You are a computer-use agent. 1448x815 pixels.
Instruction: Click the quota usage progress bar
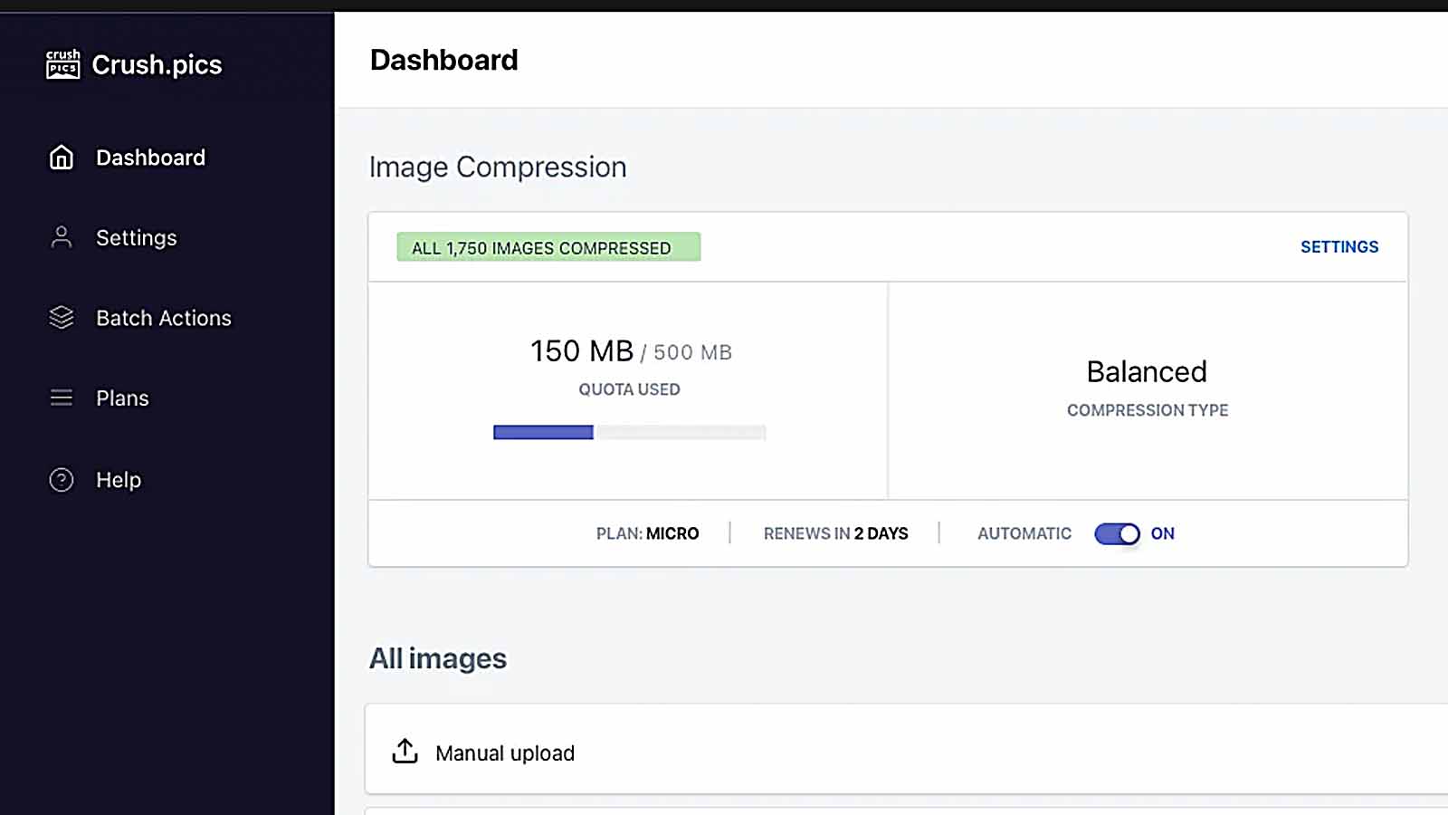(x=629, y=432)
